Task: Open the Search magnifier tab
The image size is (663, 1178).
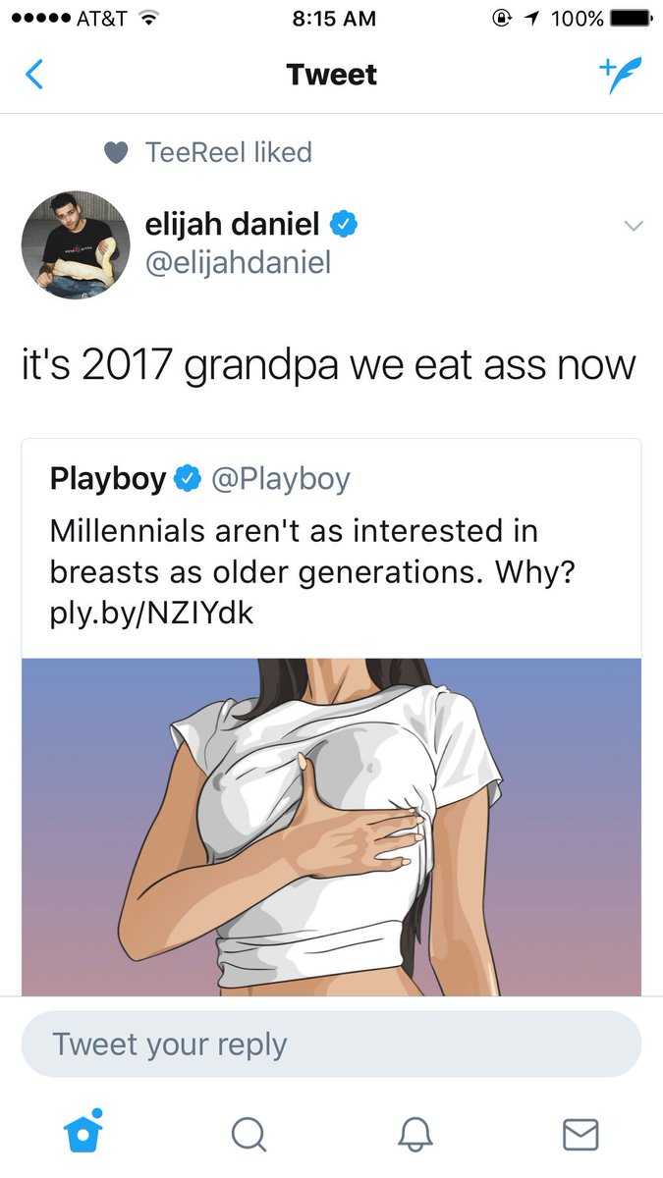Action: point(249,1136)
